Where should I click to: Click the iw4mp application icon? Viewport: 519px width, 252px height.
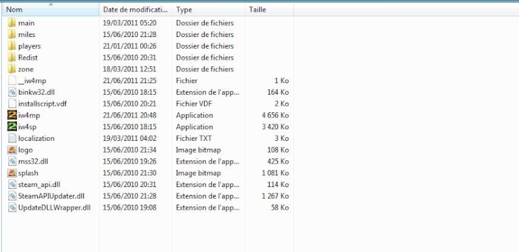click(x=12, y=115)
